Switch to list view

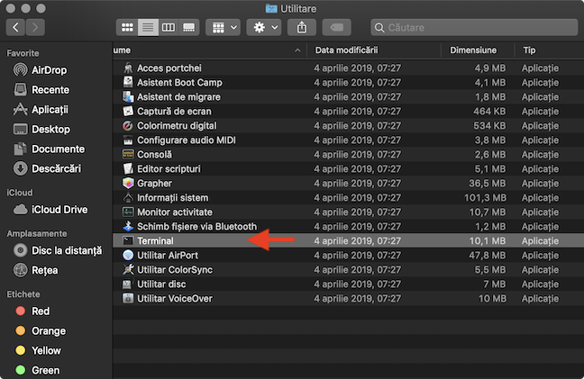point(148,28)
